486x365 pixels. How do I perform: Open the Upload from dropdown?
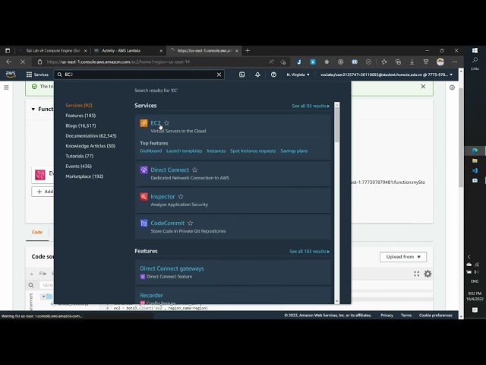[x=403, y=257]
